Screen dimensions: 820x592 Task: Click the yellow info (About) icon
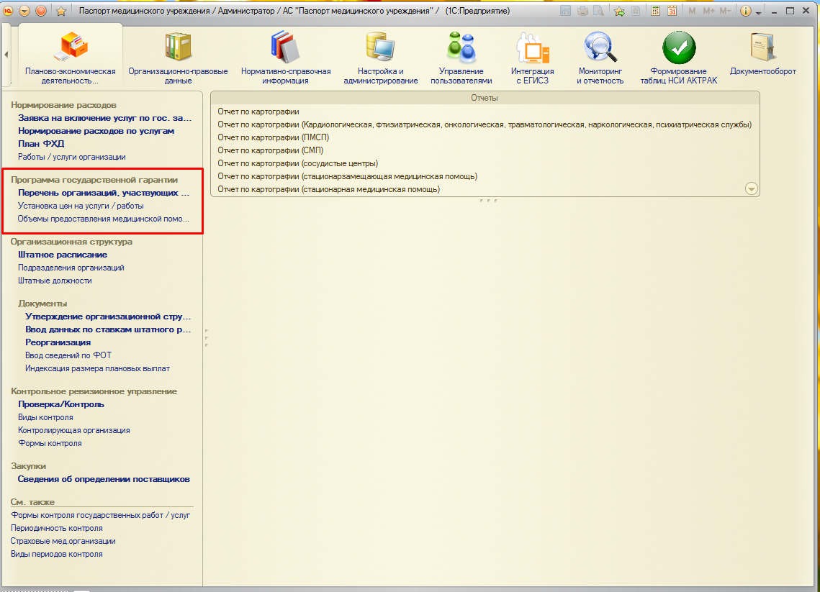pos(745,11)
